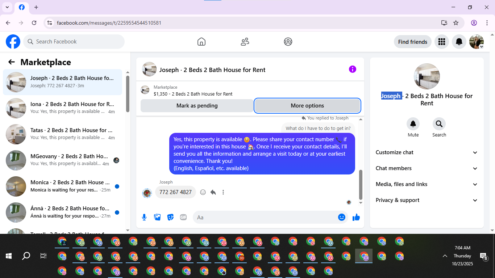
Task: Click Joseph's avatar beside message
Action: (147, 193)
